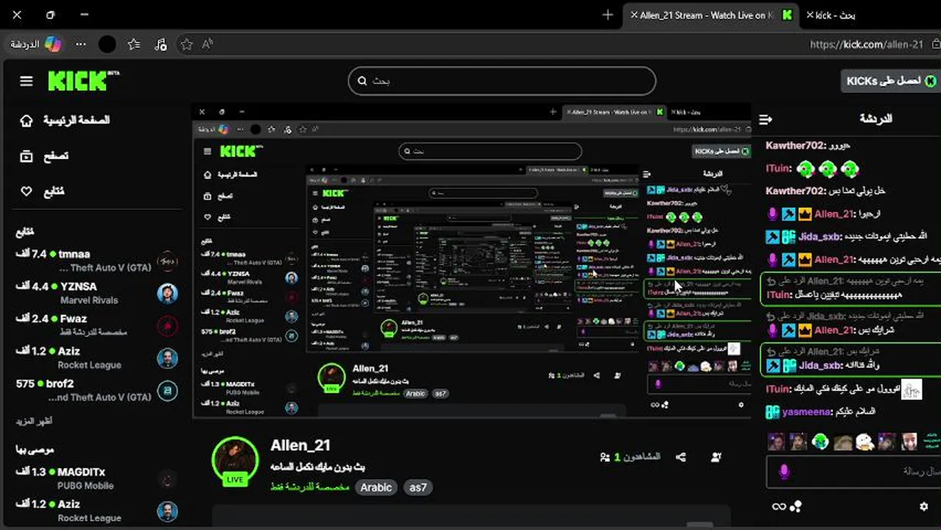Click the Allen_21 streamer avatar with LIVE badge
Viewport: 941px width, 530px height.
click(x=235, y=462)
